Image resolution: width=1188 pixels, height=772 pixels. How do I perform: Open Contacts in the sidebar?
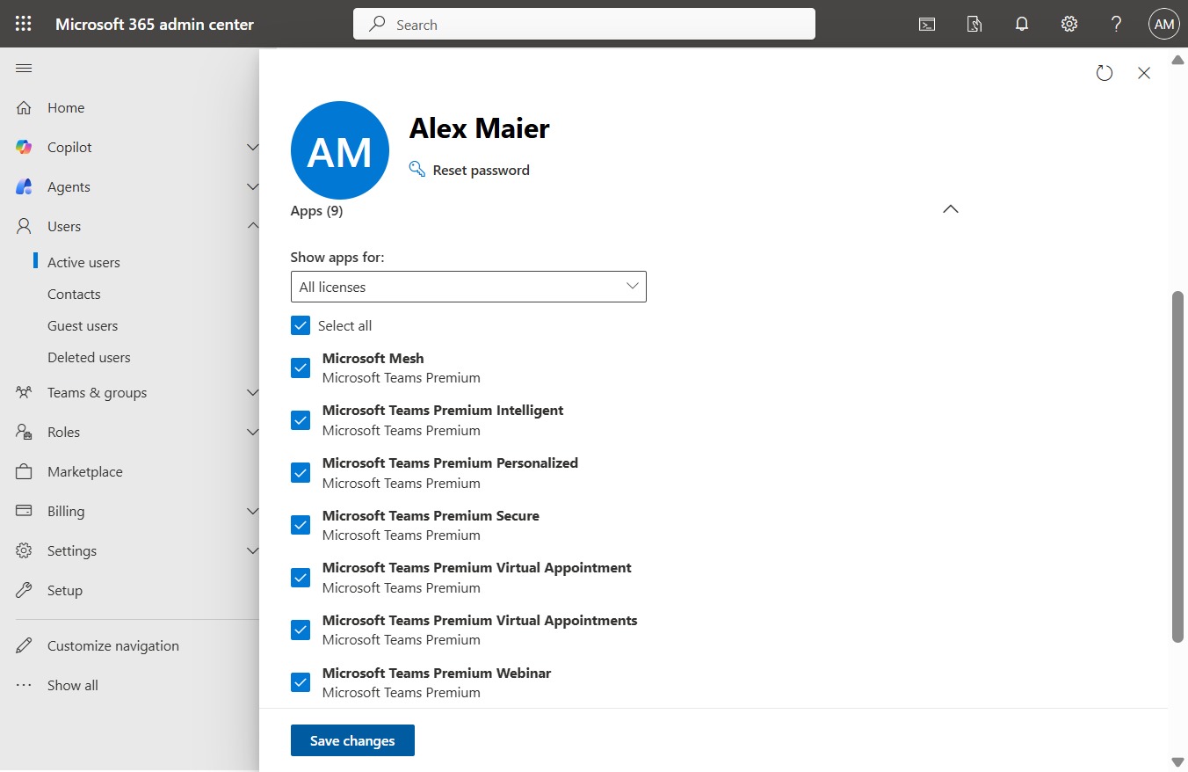click(74, 294)
